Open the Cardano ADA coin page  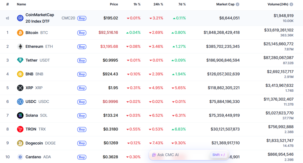pyautogui.click(x=34, y=157)
